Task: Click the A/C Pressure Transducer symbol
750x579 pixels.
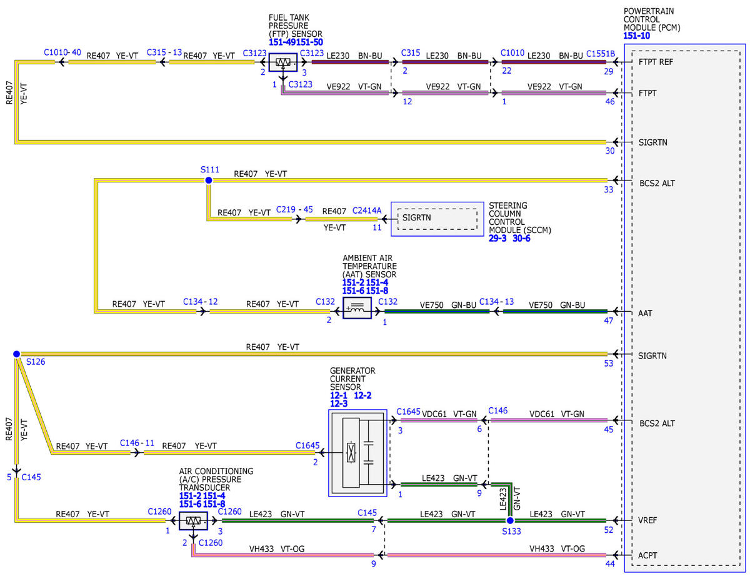Action: pos(193,520)
